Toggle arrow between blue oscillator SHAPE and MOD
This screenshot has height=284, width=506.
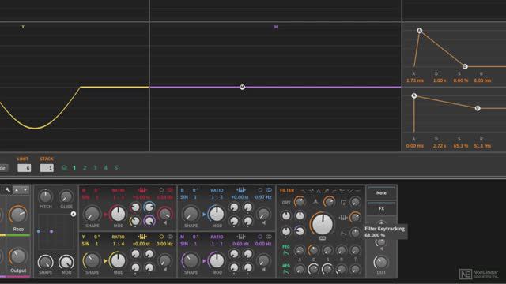[x=204, y=214]
